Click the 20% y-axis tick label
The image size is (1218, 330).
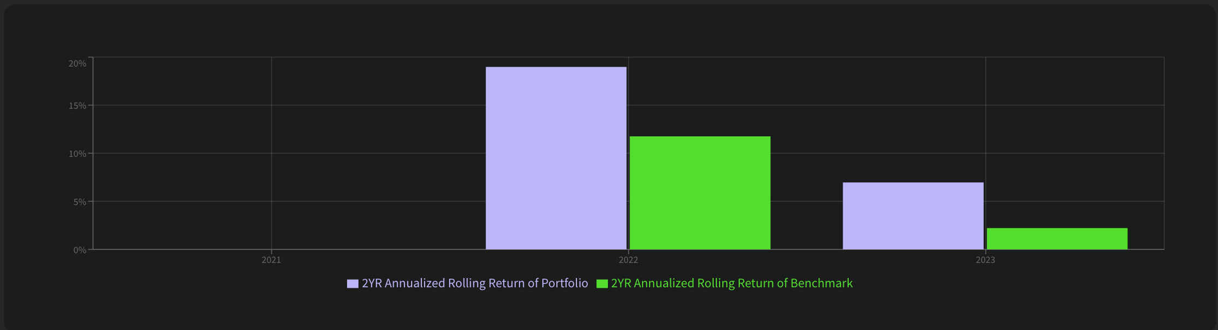[77, 64]
